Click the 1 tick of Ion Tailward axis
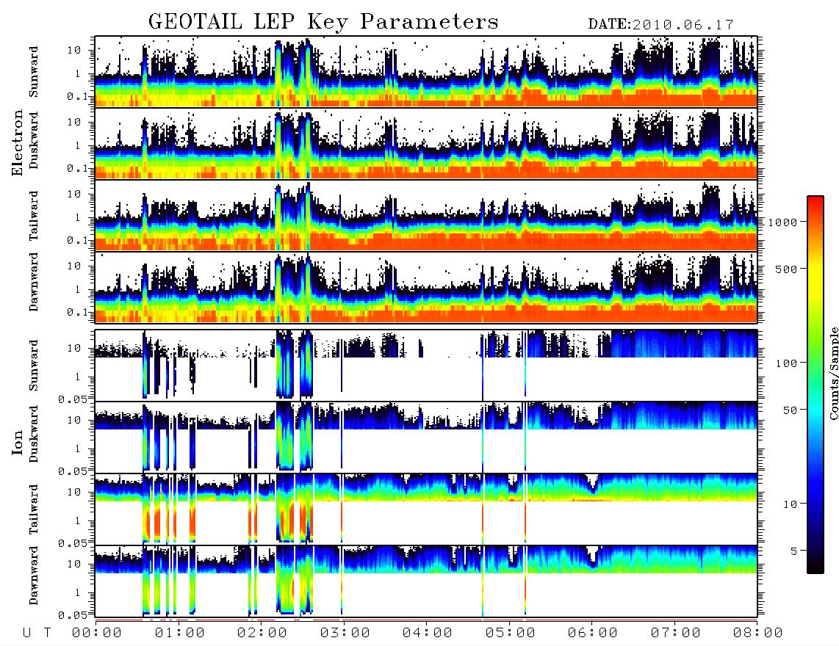Viewport: 839px width, 646px height. [77, 520]
